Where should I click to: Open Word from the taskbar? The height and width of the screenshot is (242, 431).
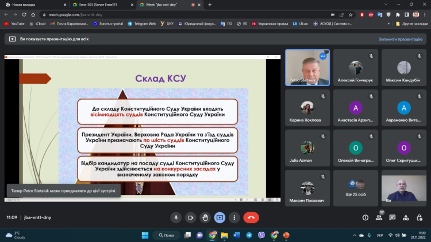(x=237, y=235)
